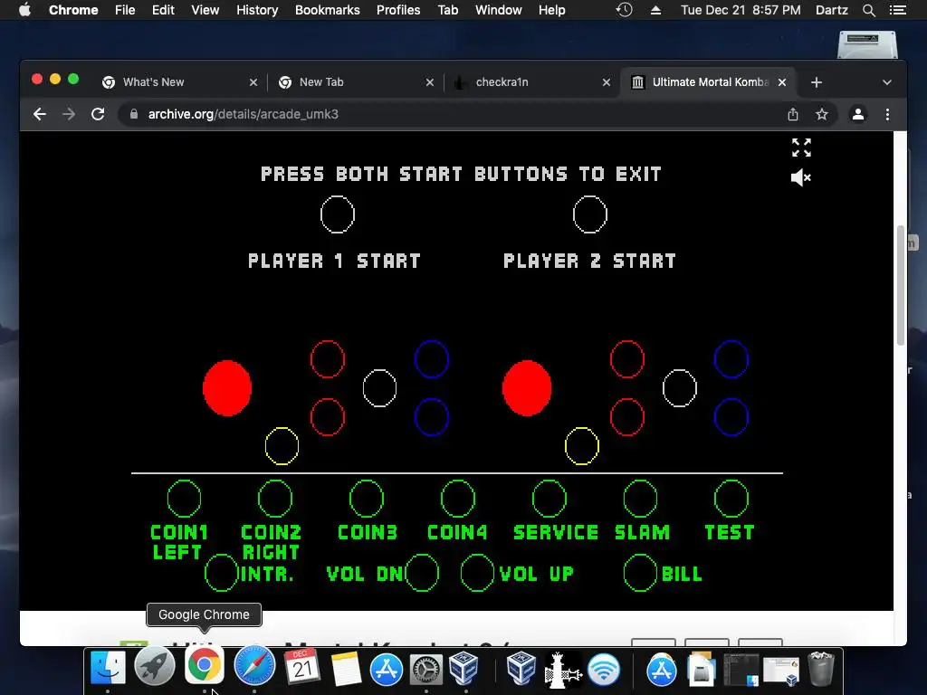Screen dimensions: 927x695
Task: Click the COIN1 green circle
Action: click(x=184, y=499)
